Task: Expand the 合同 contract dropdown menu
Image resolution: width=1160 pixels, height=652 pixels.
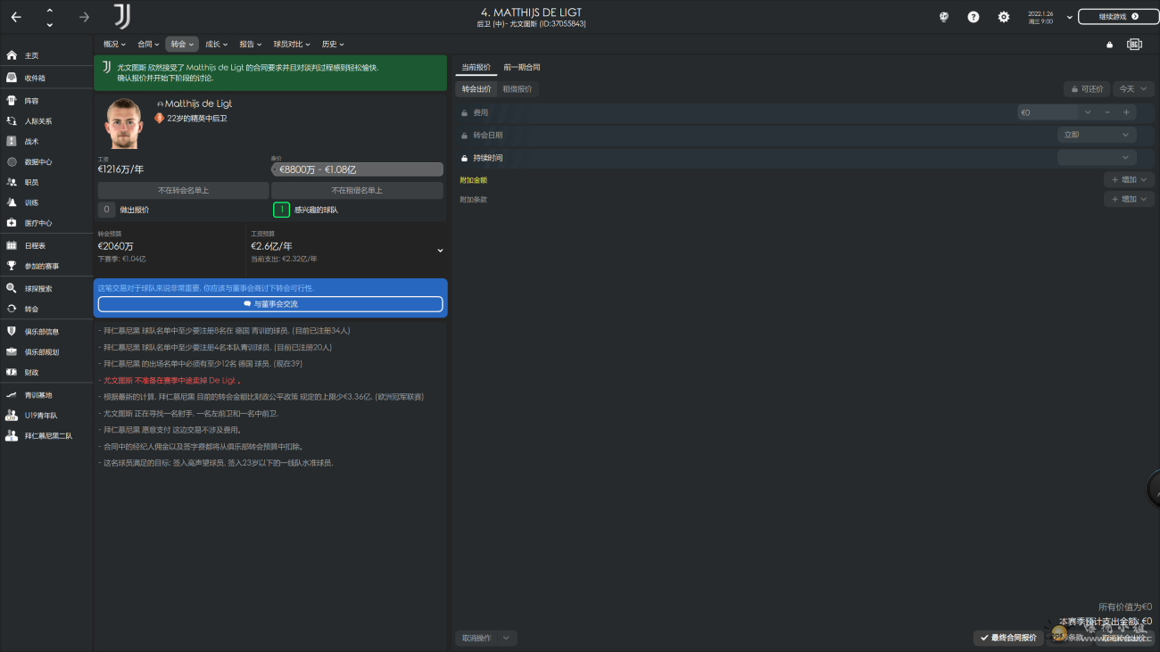Action: (148, 44)
